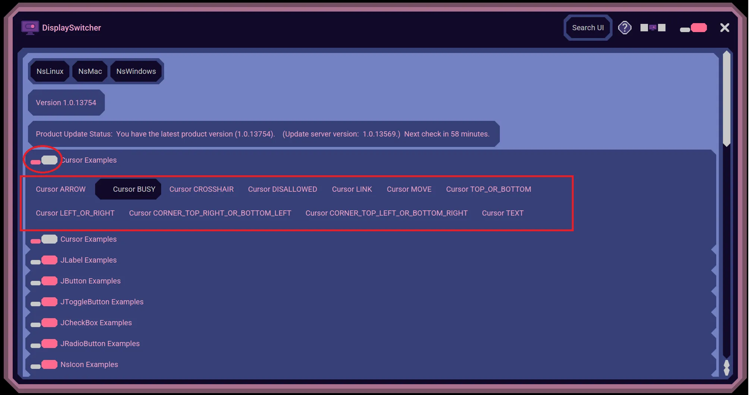Click the Cursor TOP_OR_BOTTOM button

[x=488, y=189]
